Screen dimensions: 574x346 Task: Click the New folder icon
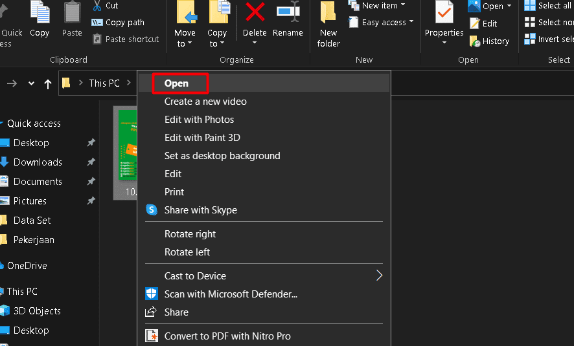click(x=328, y=13)
